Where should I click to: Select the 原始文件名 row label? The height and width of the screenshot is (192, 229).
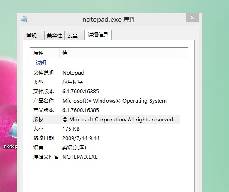tap(46, 157)
